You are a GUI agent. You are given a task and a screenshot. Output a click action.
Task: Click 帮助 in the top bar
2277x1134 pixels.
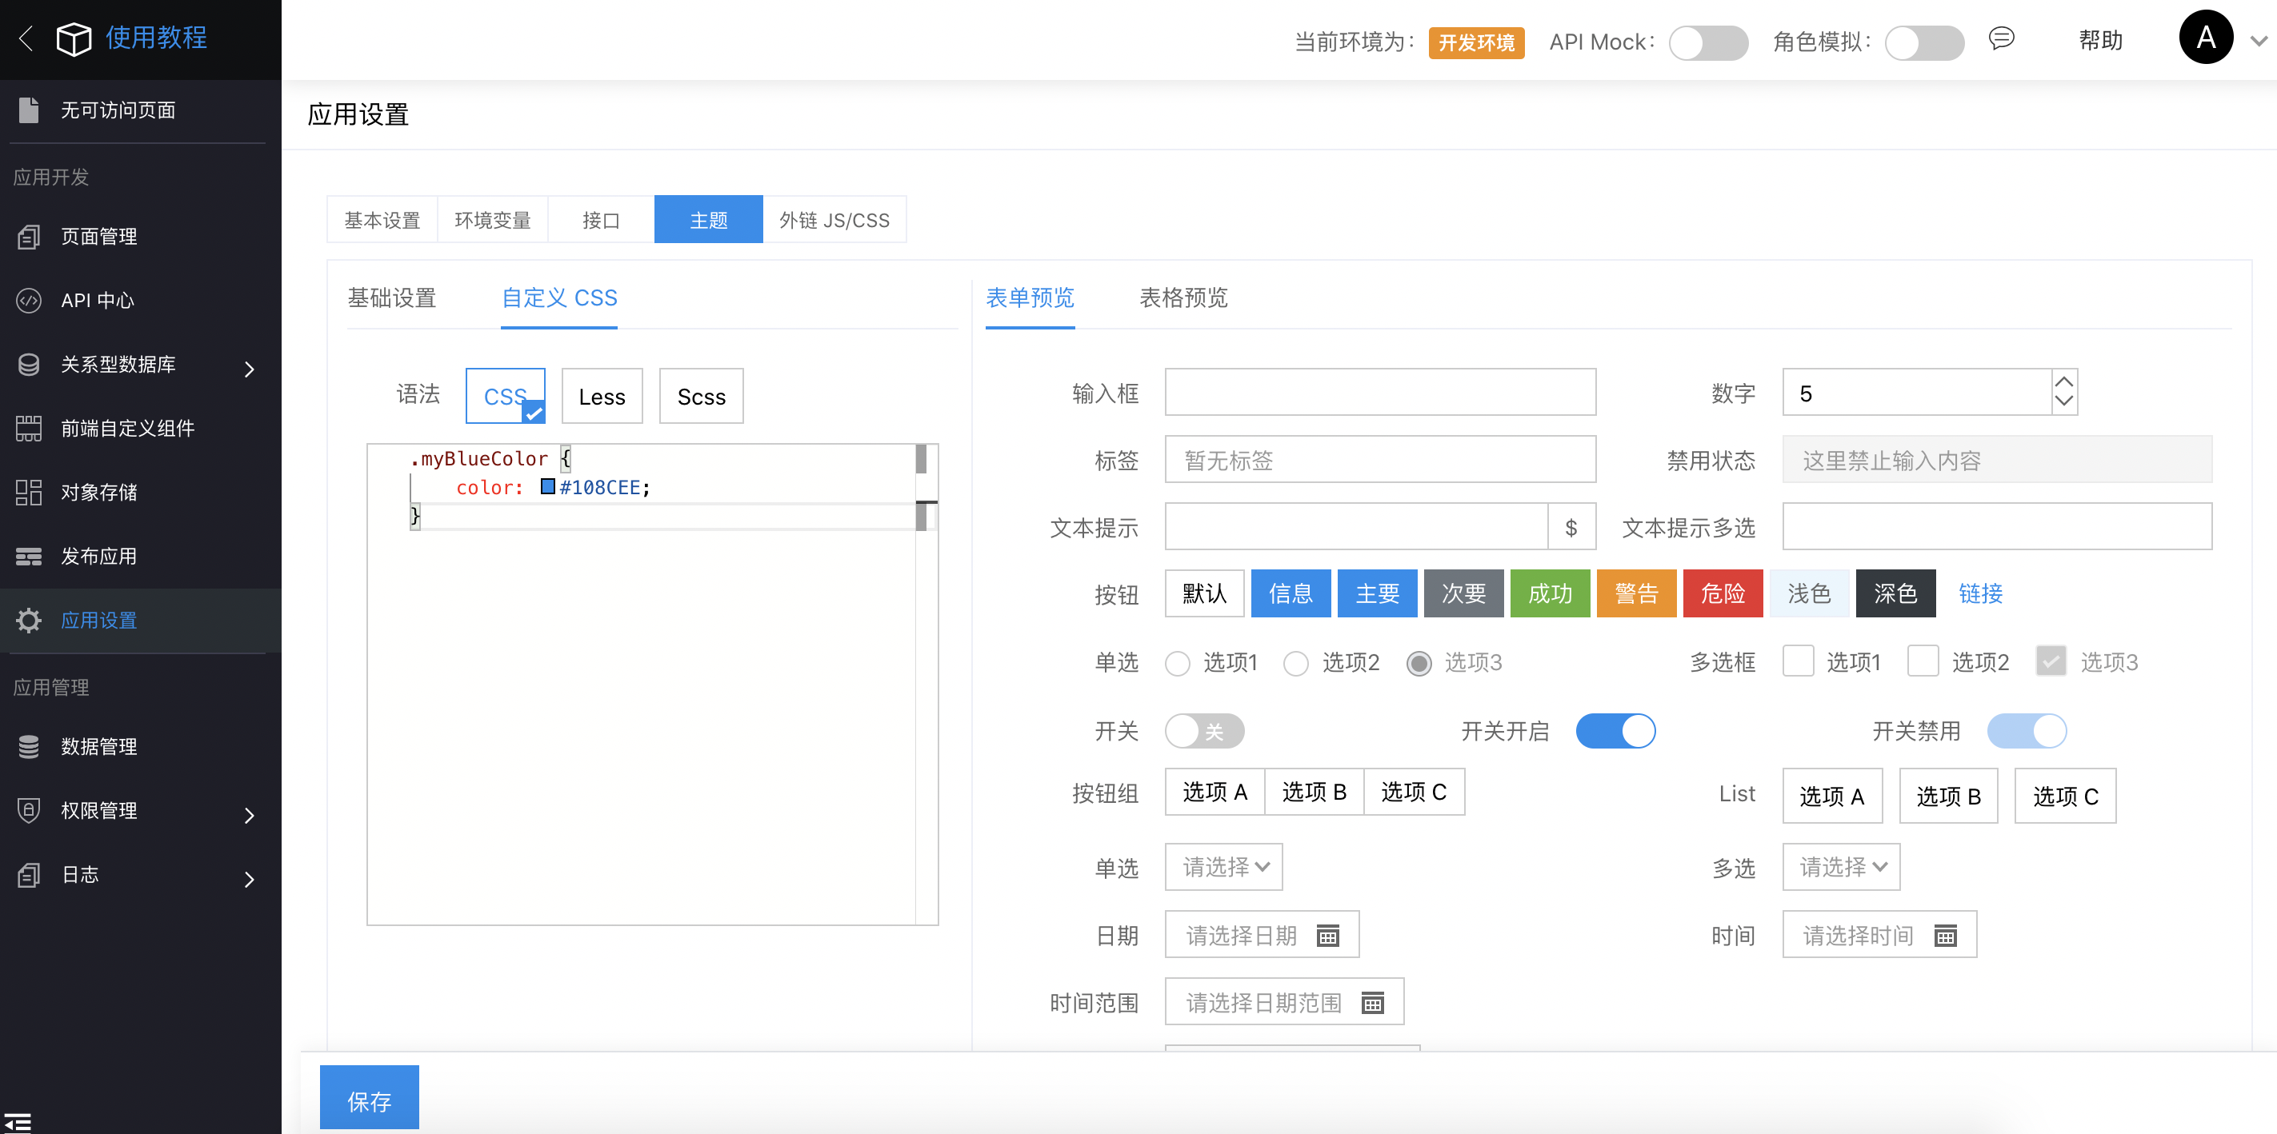point(2100,41)
